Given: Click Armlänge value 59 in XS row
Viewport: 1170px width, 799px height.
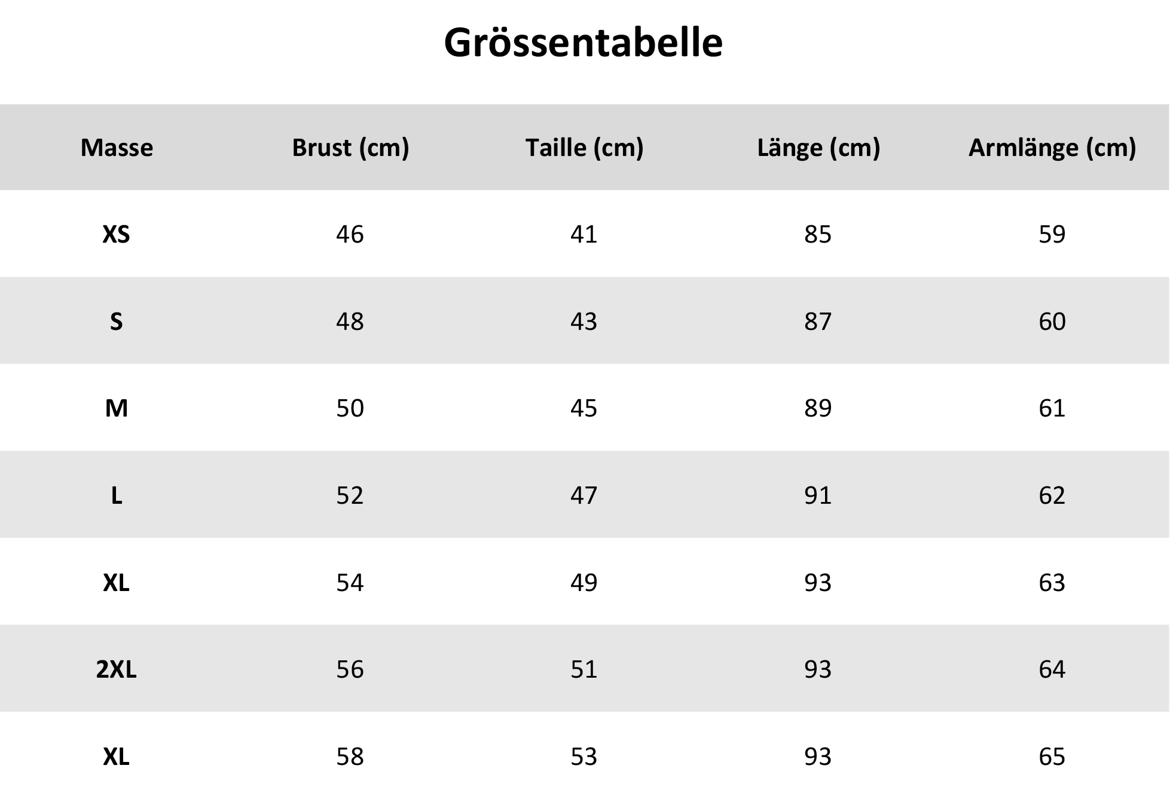Looking at the screenshot, I should [x=1052, y=234].
